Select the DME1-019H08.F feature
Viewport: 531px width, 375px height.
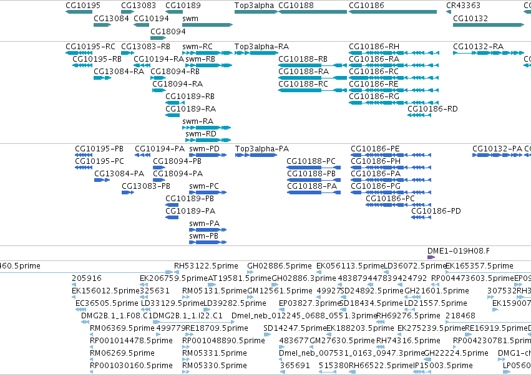(x=459, y=251)
